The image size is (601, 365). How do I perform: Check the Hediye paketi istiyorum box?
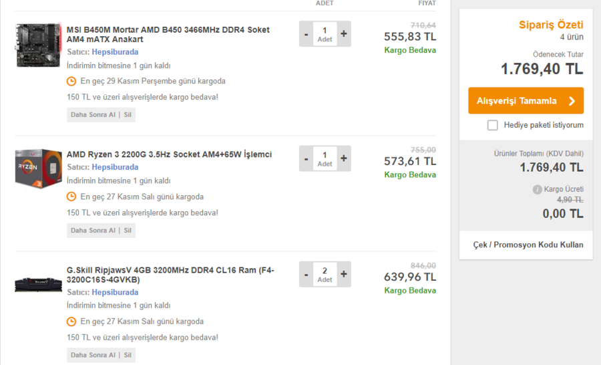coord(493,125)
